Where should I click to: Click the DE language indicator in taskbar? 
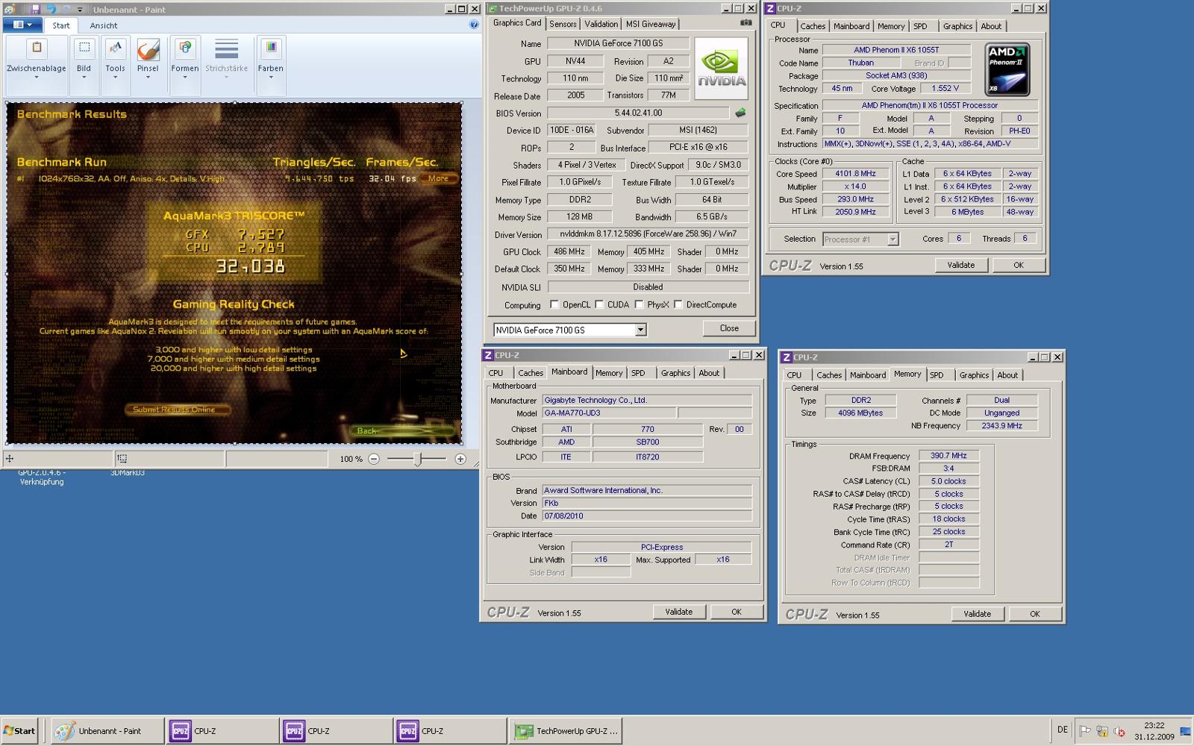(x=1063, y=730)
